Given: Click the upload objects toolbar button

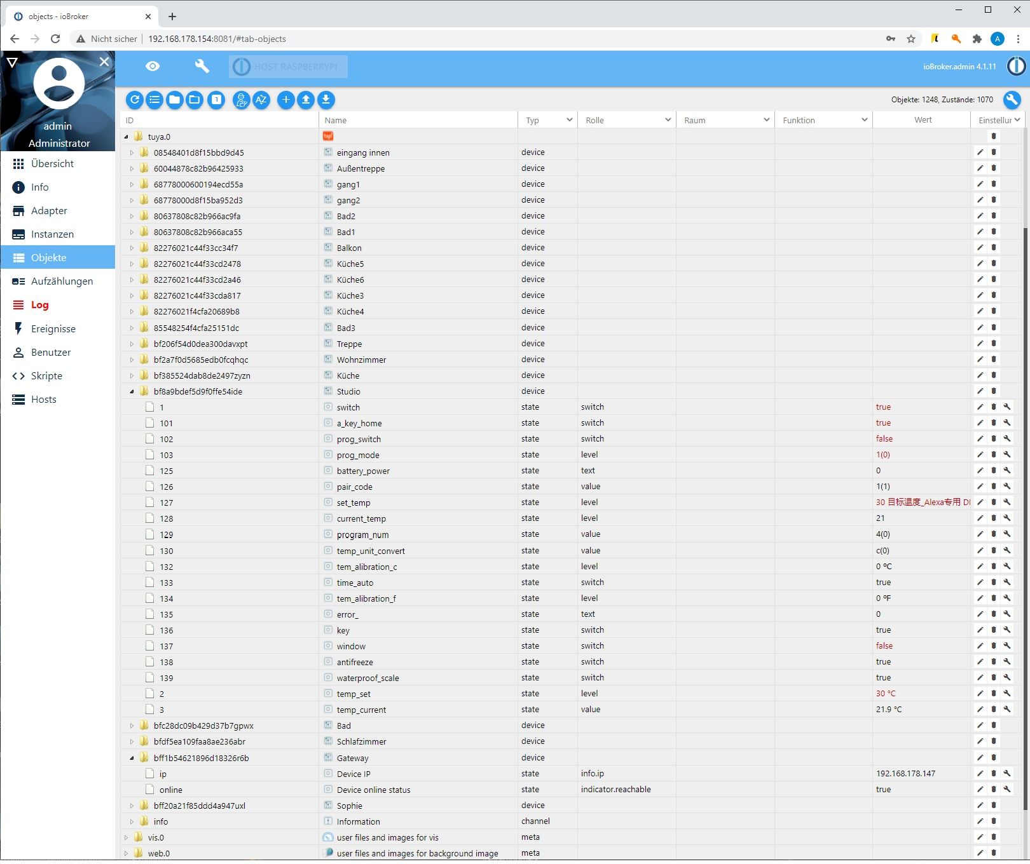Looking at the screenshot, I should 306,100.
